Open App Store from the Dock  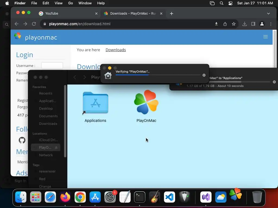coord(95,197)
